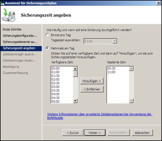Image resolution: width=162 pixels, height=141 pixels.
Task: Select 02:30 in the available times
Action: tap(56, 83)
